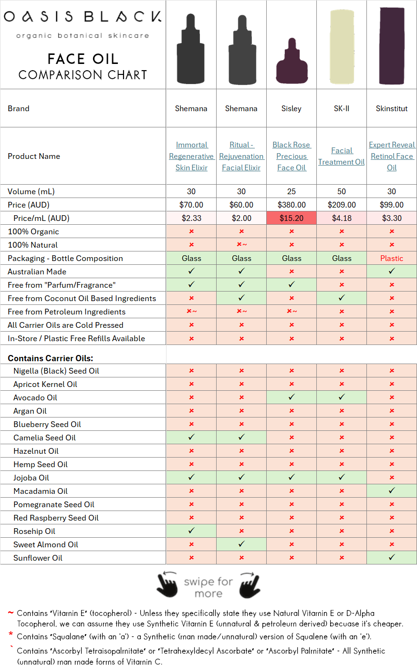Click the SK-II cream-colored bottle image
The height and width of the screenshot is (668, 417).
[x=342, y=47]
